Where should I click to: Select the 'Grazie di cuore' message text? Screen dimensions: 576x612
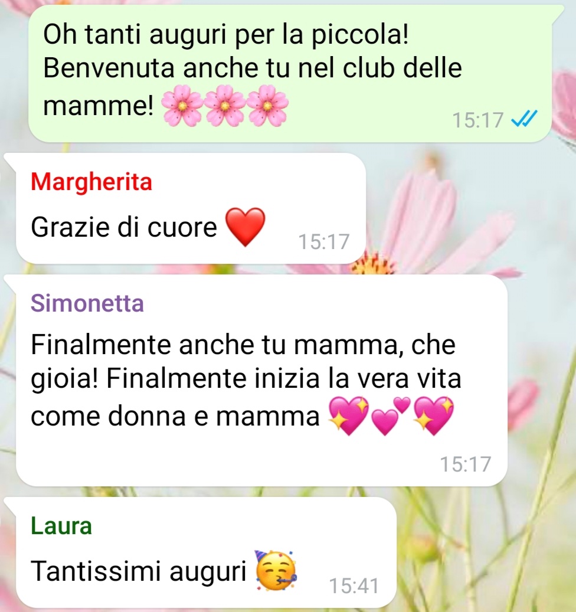[x=124, y=227]
